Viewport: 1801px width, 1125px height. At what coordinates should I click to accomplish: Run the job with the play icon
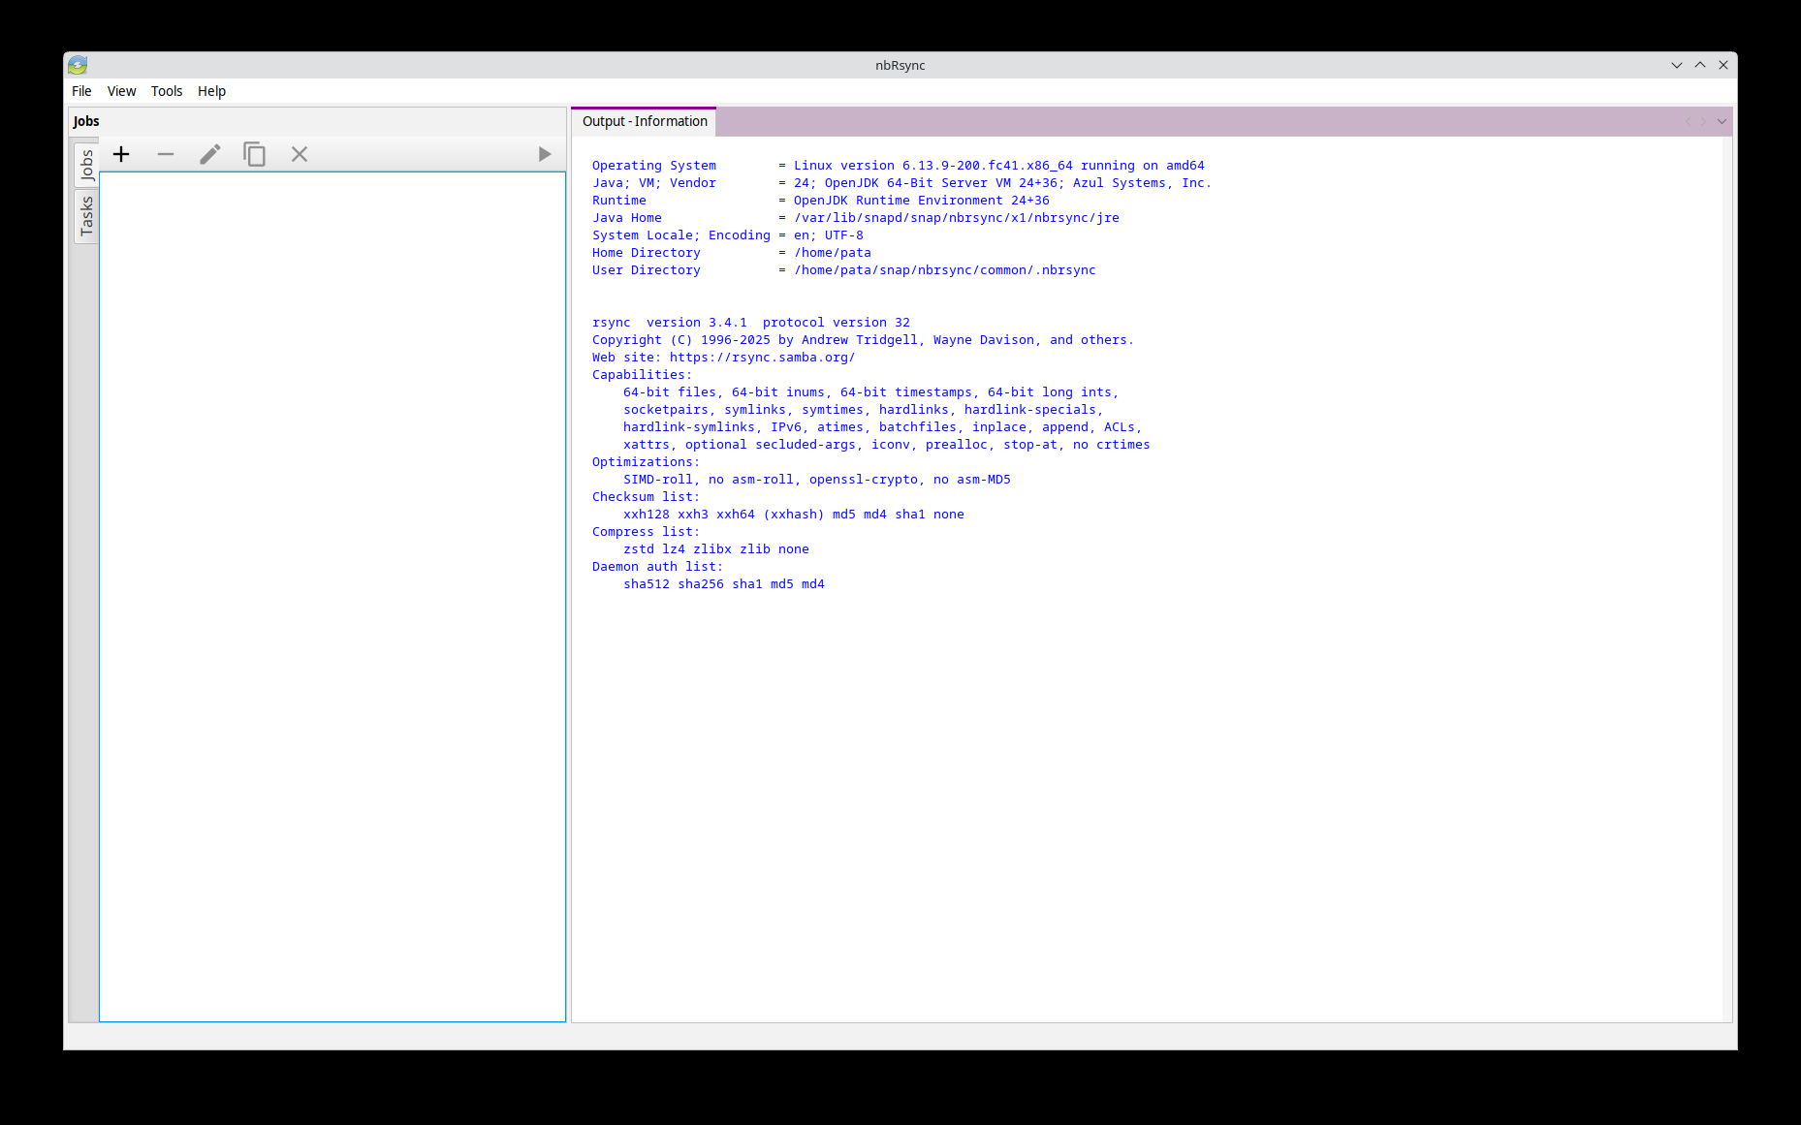tap(544, 154)
